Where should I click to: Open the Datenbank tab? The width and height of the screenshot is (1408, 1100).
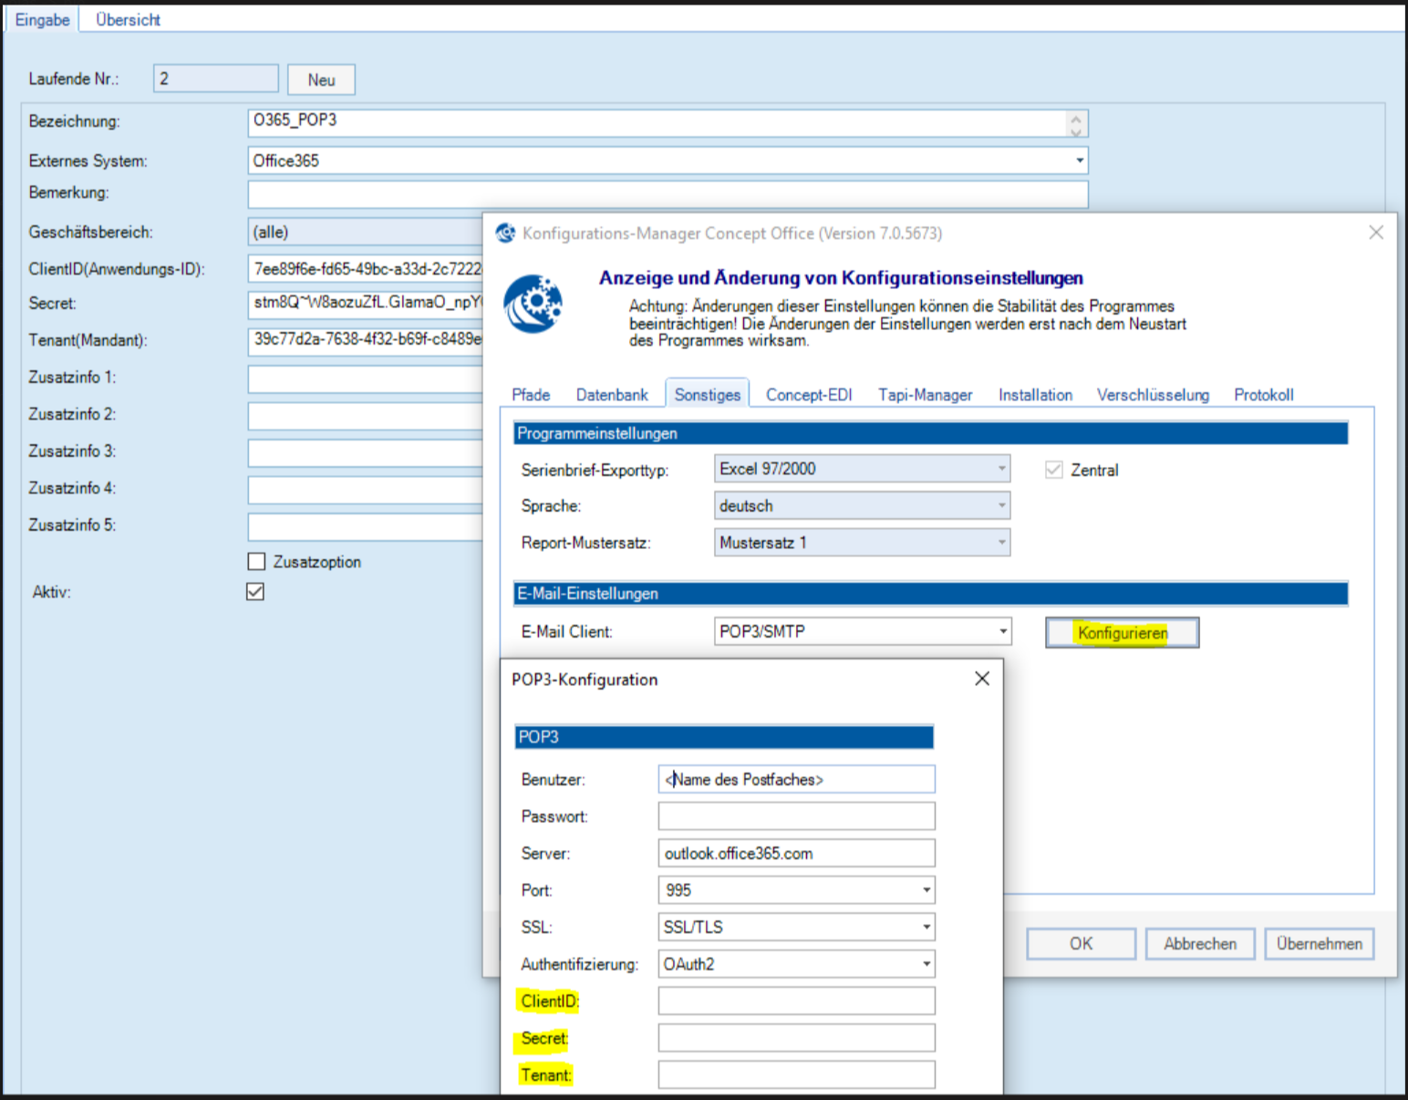[x=611, y=395]
